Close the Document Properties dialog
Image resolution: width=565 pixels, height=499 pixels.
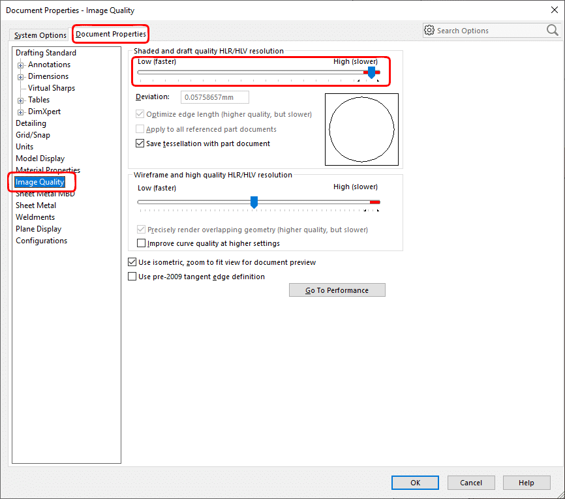coord(554,10)
